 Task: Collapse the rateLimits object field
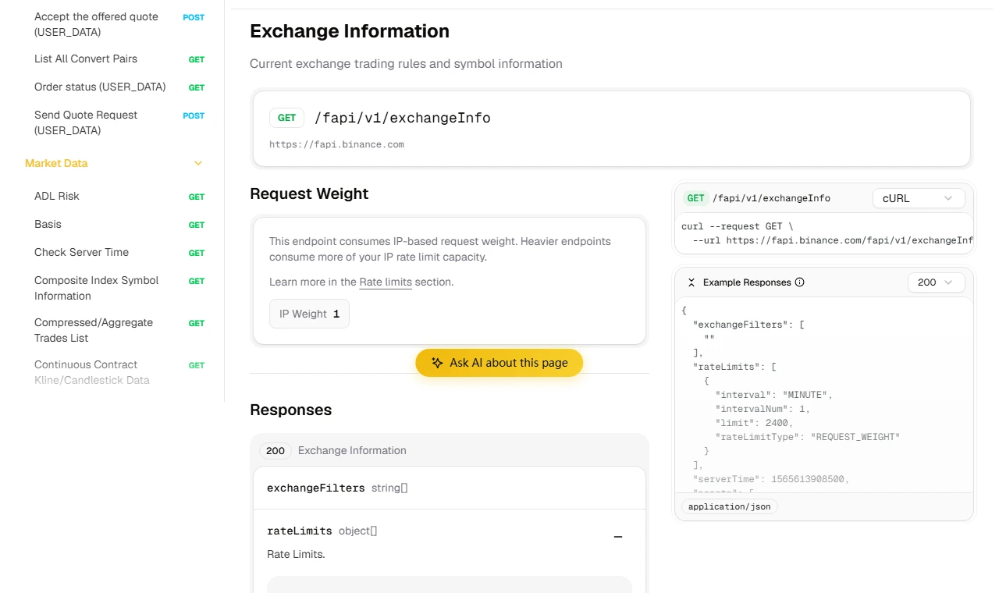coord(618,537)
